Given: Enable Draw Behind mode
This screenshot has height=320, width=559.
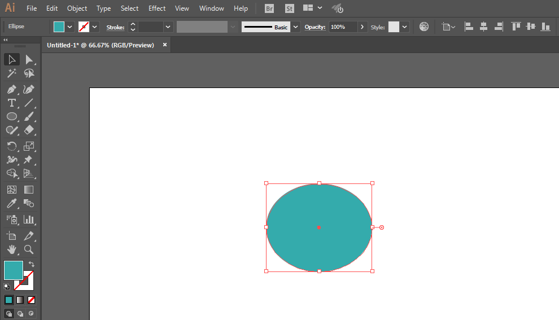Looking at the screenshot, I should pyautogui.click(x=20, y=314).
